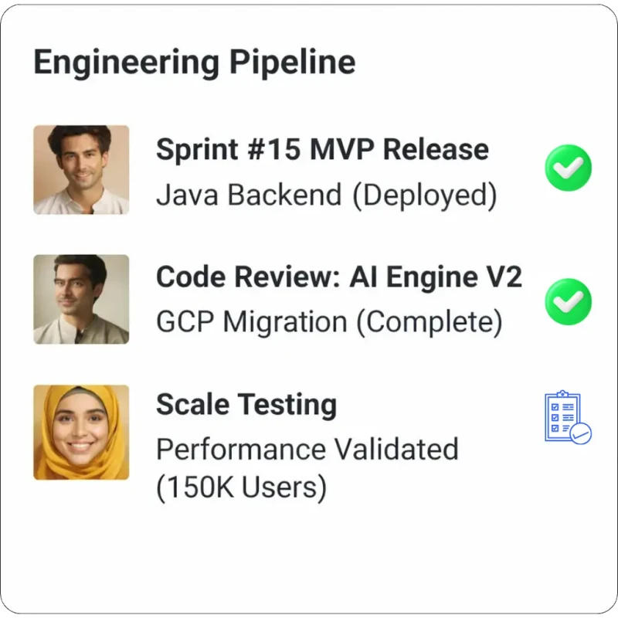This screenshot has width=618, height=618.
Task: Click the (150K Users) label
Action: tap(241, 488)
